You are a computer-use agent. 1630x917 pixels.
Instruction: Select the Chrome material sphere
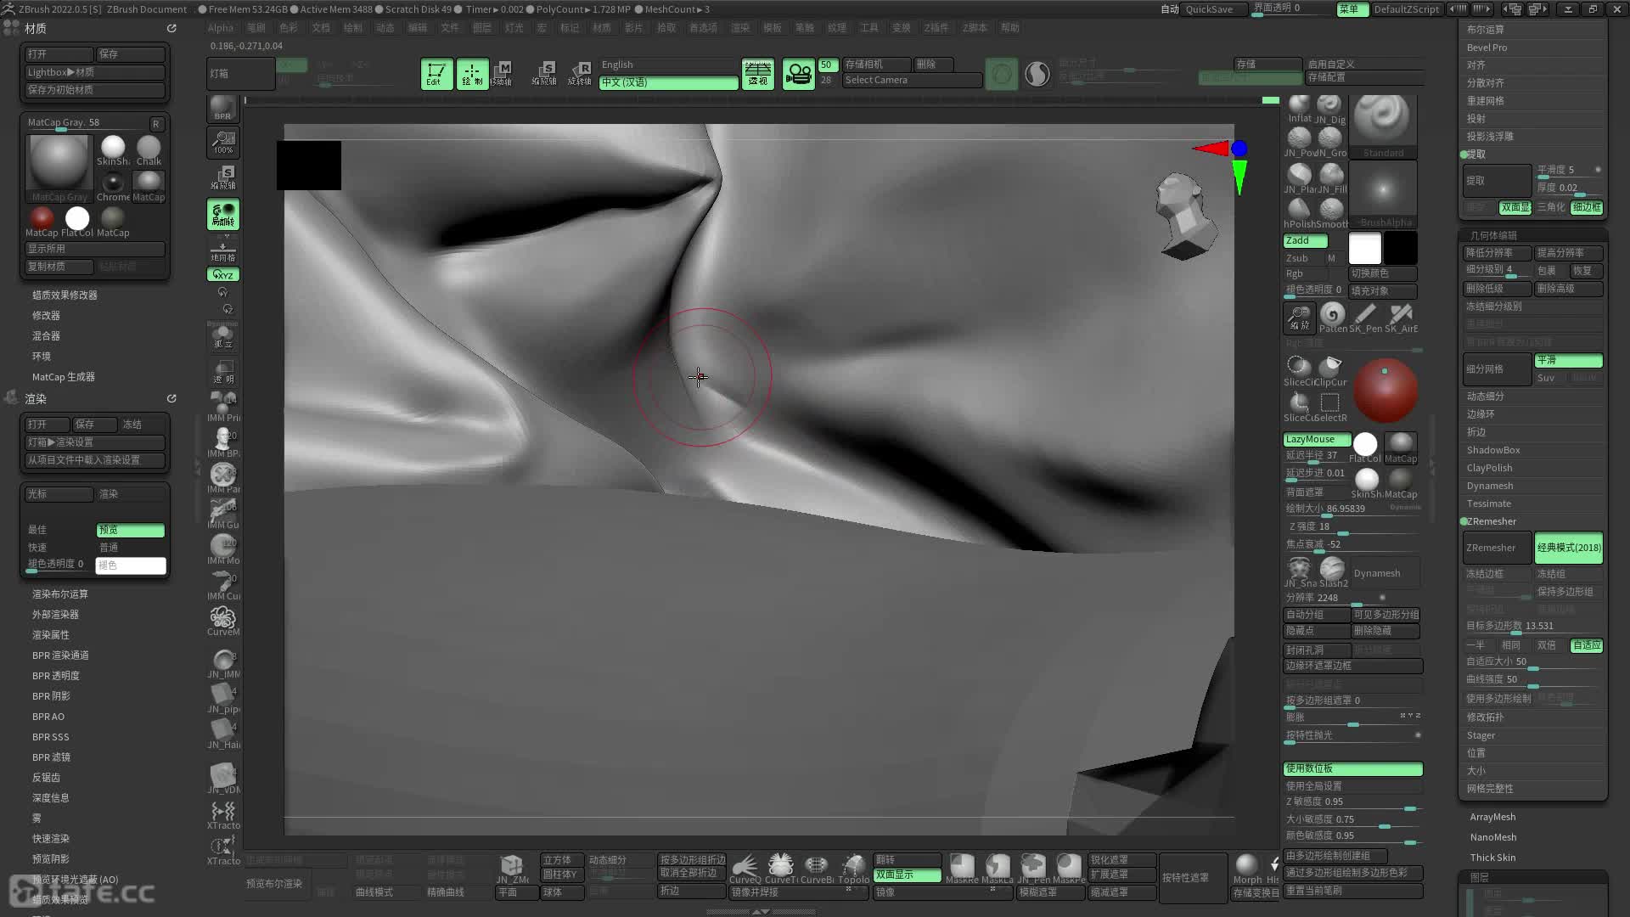coord(113,186)
